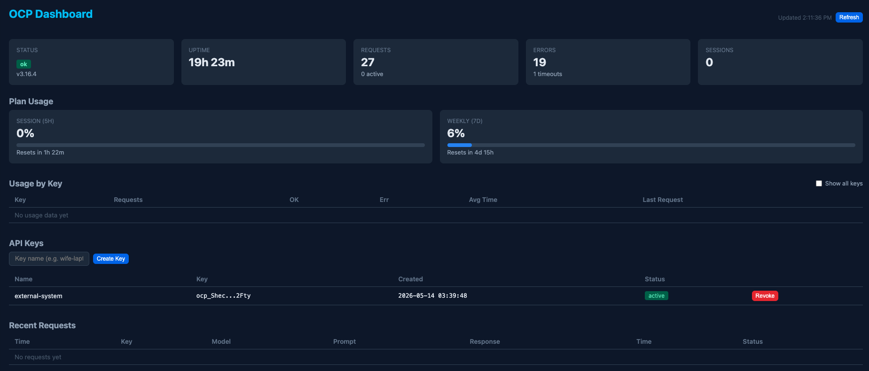
Task: Click the Last Request column header
Action: point(663,200)
